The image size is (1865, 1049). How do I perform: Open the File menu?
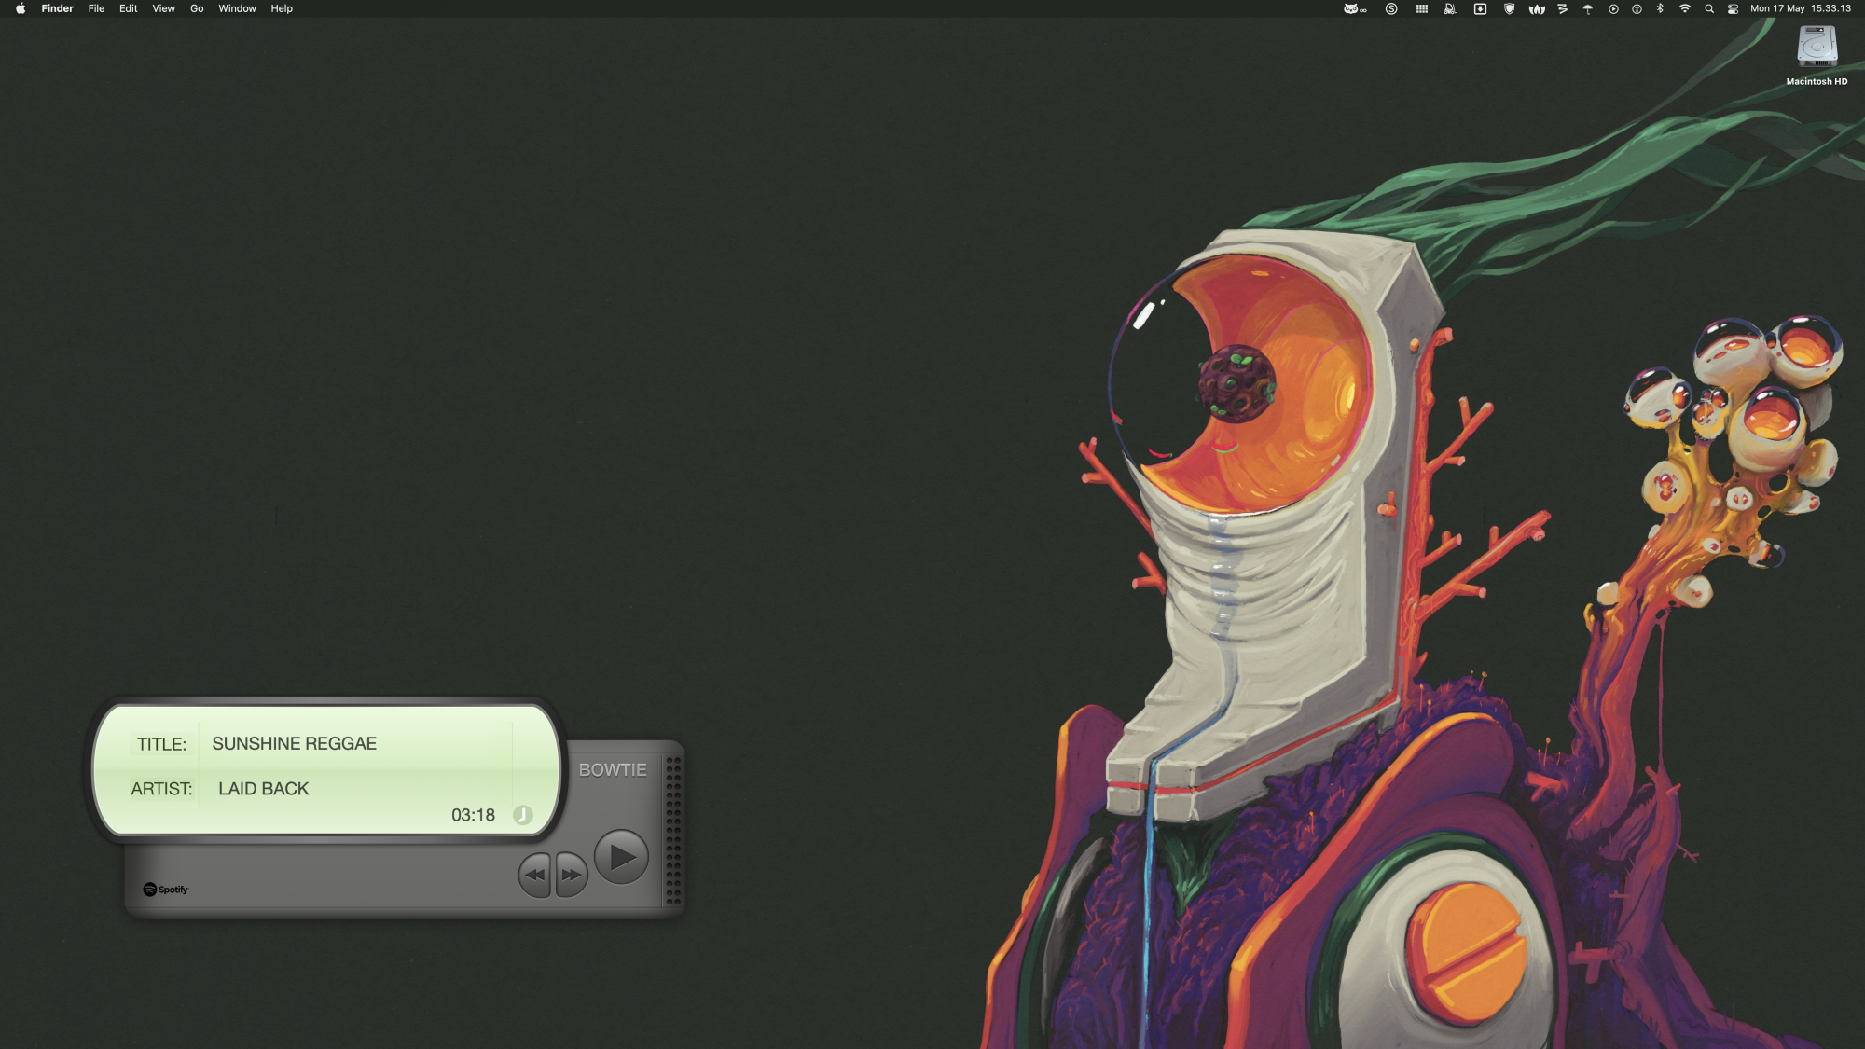click(96, 8)
